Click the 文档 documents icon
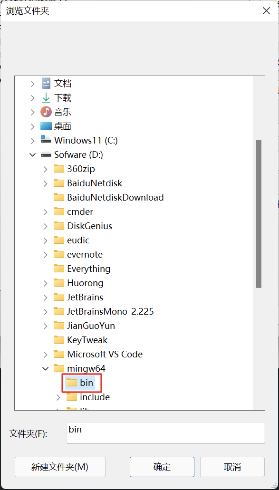This screenshot has height=490, width=279. (46, 84)
